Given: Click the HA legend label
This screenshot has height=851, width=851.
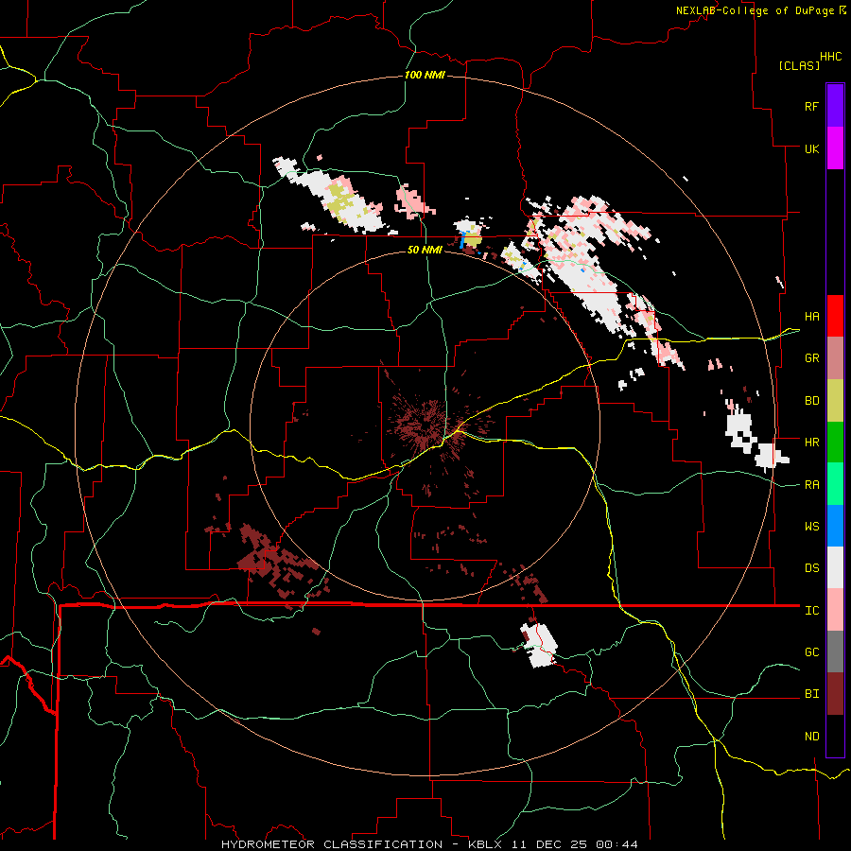Looking at the screenshot, I should (812, 317).
